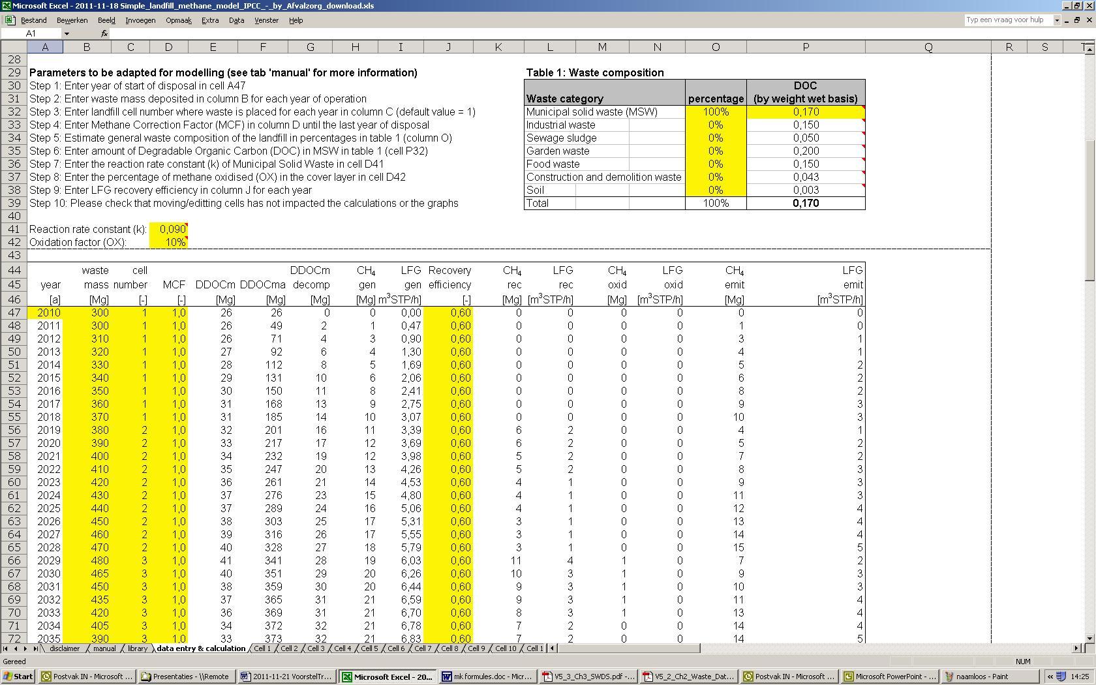The height and width of the screenshot is (685, 1096).
Task: Click next sheet tab navigation arrow
Action: click(25, 648)
